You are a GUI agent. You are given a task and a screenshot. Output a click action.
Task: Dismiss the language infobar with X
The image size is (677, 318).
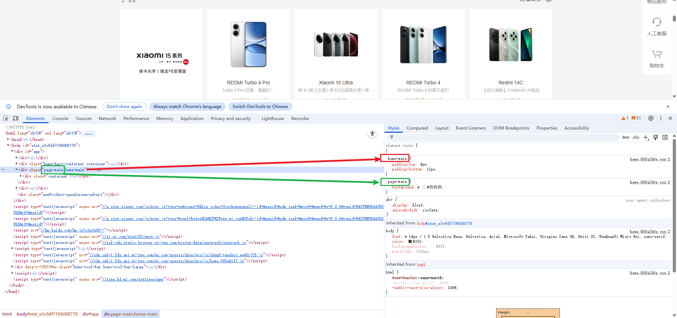click(668, 107)
